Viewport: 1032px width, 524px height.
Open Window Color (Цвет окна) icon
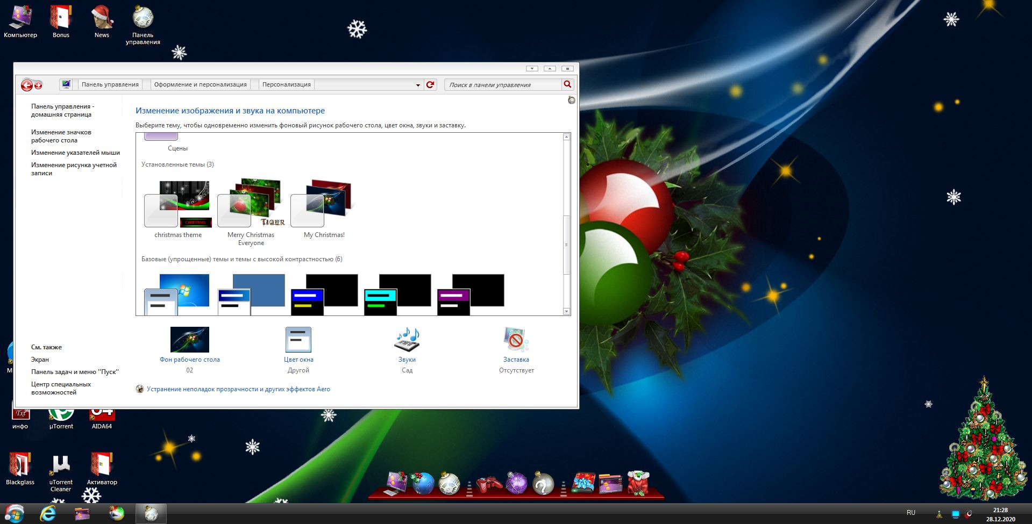pyautogui.click(x=298, y=340)
